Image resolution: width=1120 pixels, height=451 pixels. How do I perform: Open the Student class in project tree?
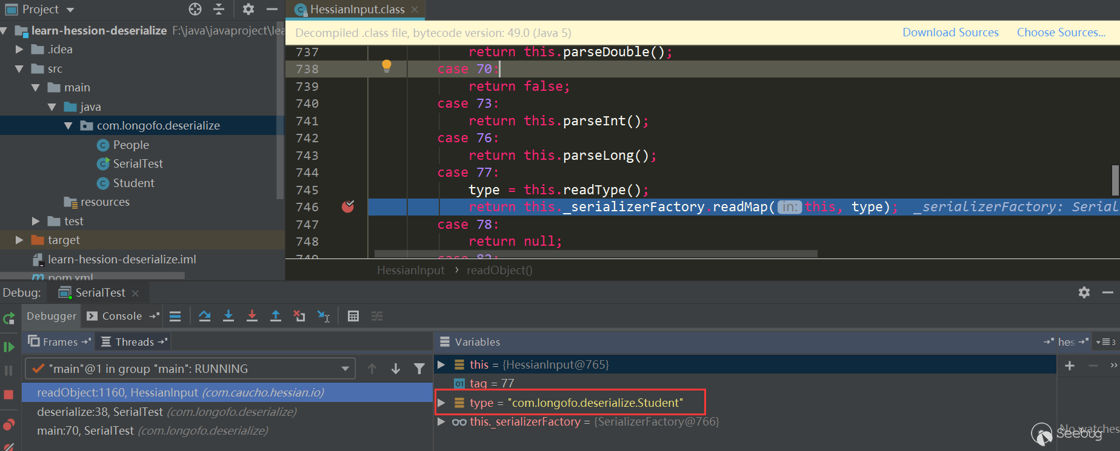coord(133,183)
